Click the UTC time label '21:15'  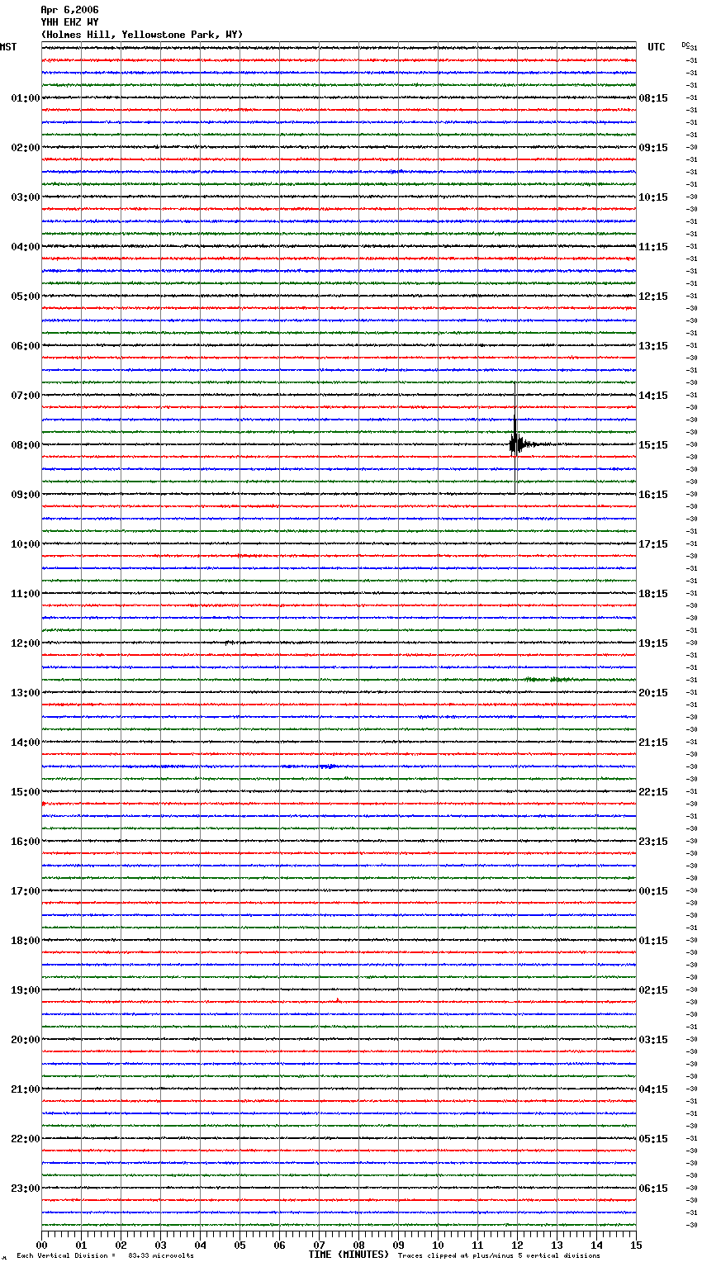[653, 743]
